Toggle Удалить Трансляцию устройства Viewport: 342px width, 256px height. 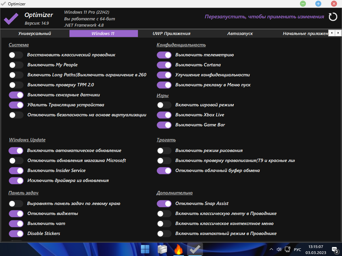click(16, 105)
